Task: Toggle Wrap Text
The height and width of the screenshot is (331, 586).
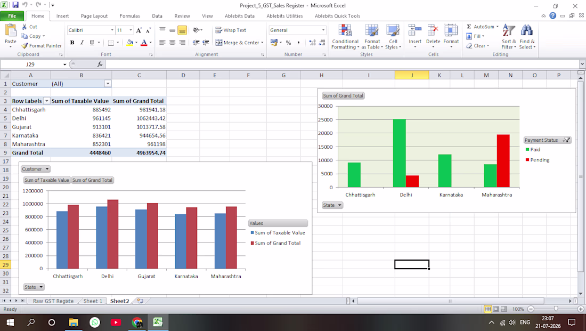Action: pyautogui.click(x=231, y=30)
